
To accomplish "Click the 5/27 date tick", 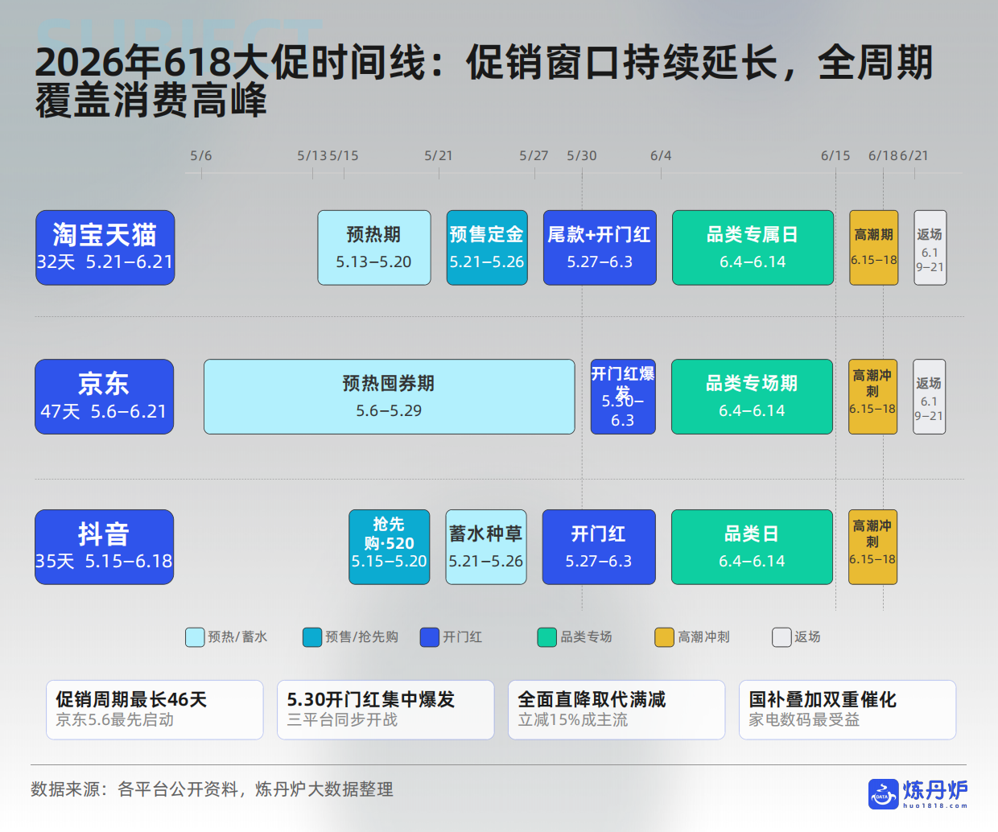I will [534, 155].
